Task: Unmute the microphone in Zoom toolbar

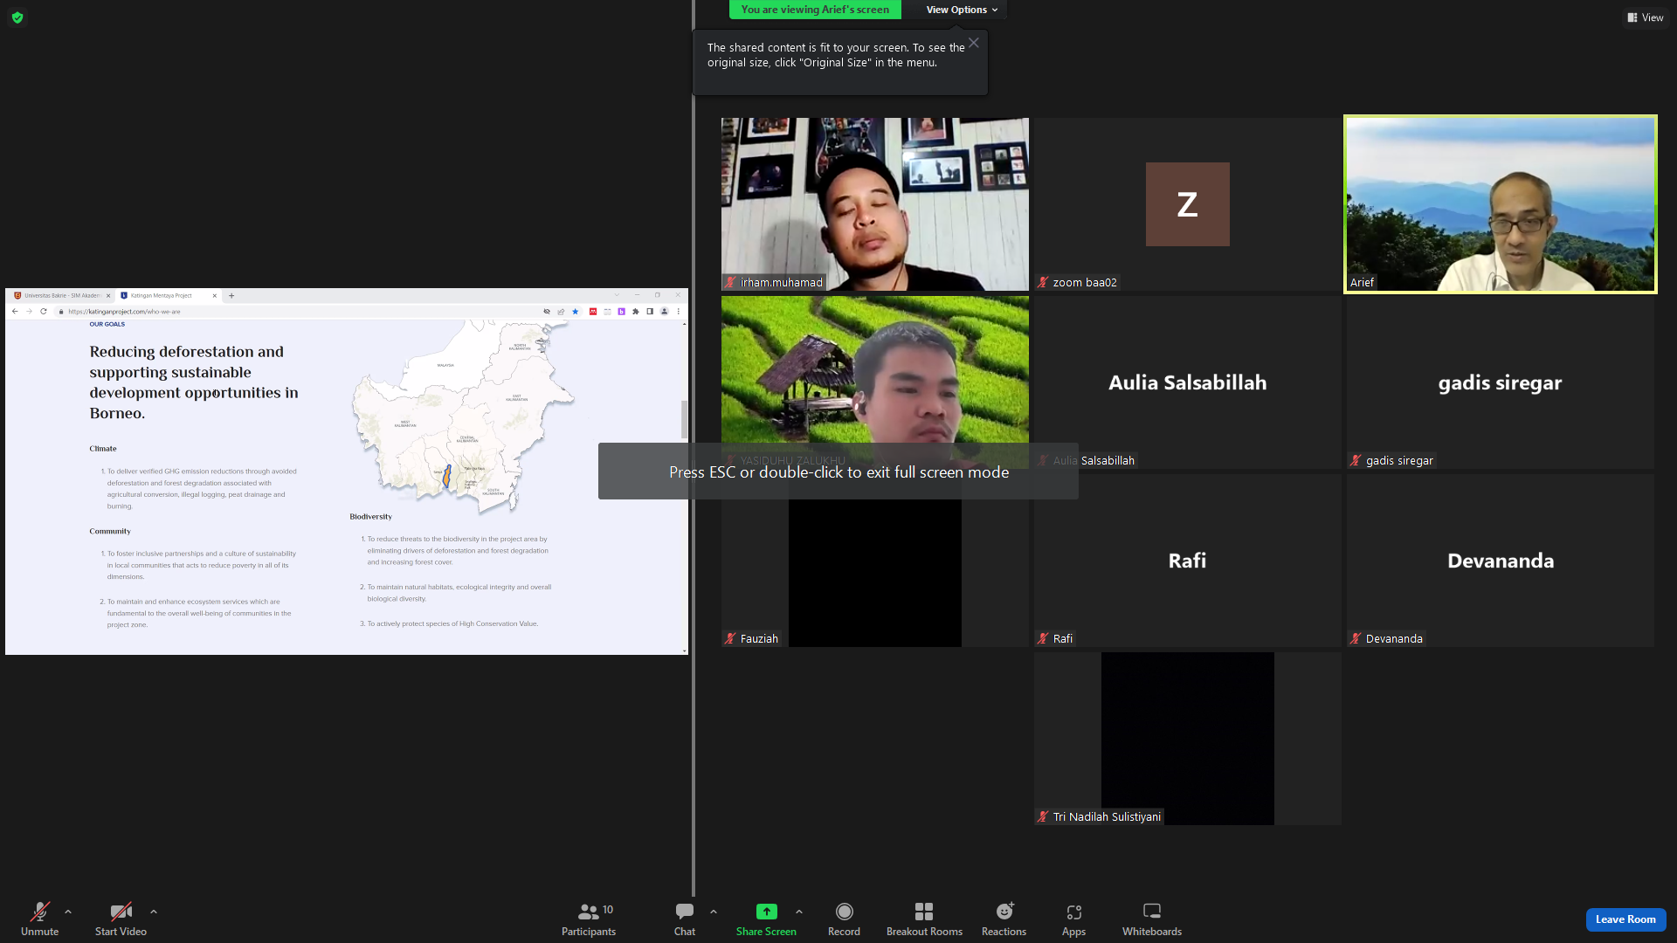Action: pyautogui.click(x=40, y=919)
